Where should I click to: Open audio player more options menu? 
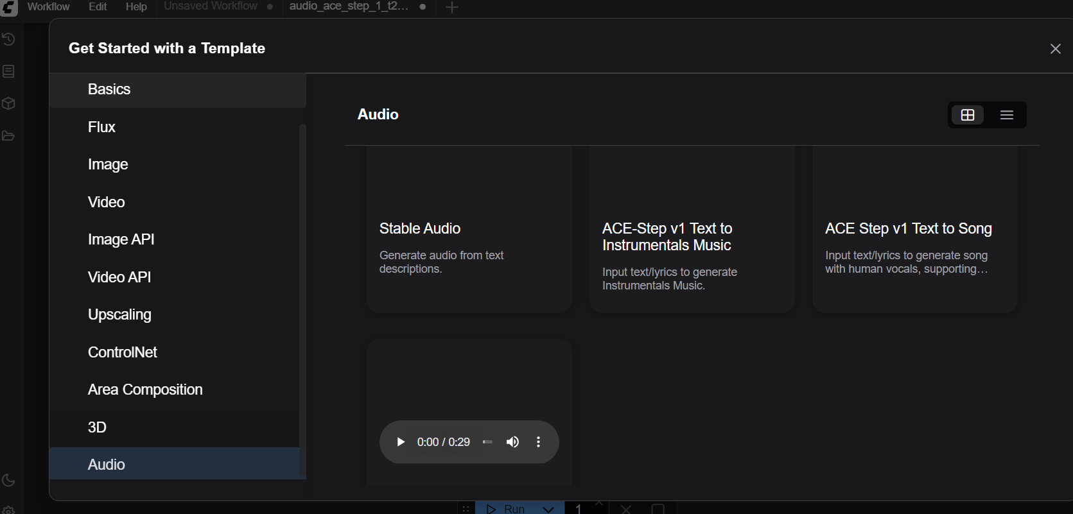(x=538, y=442)
